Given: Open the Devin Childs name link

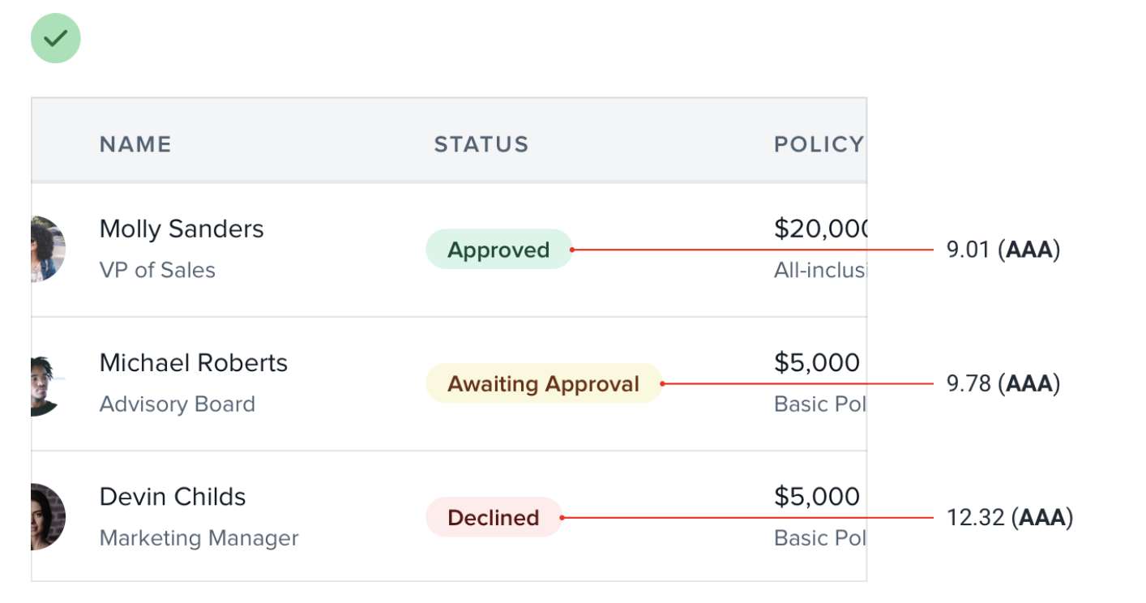Looking at the screenshot, I should point(173,497).
